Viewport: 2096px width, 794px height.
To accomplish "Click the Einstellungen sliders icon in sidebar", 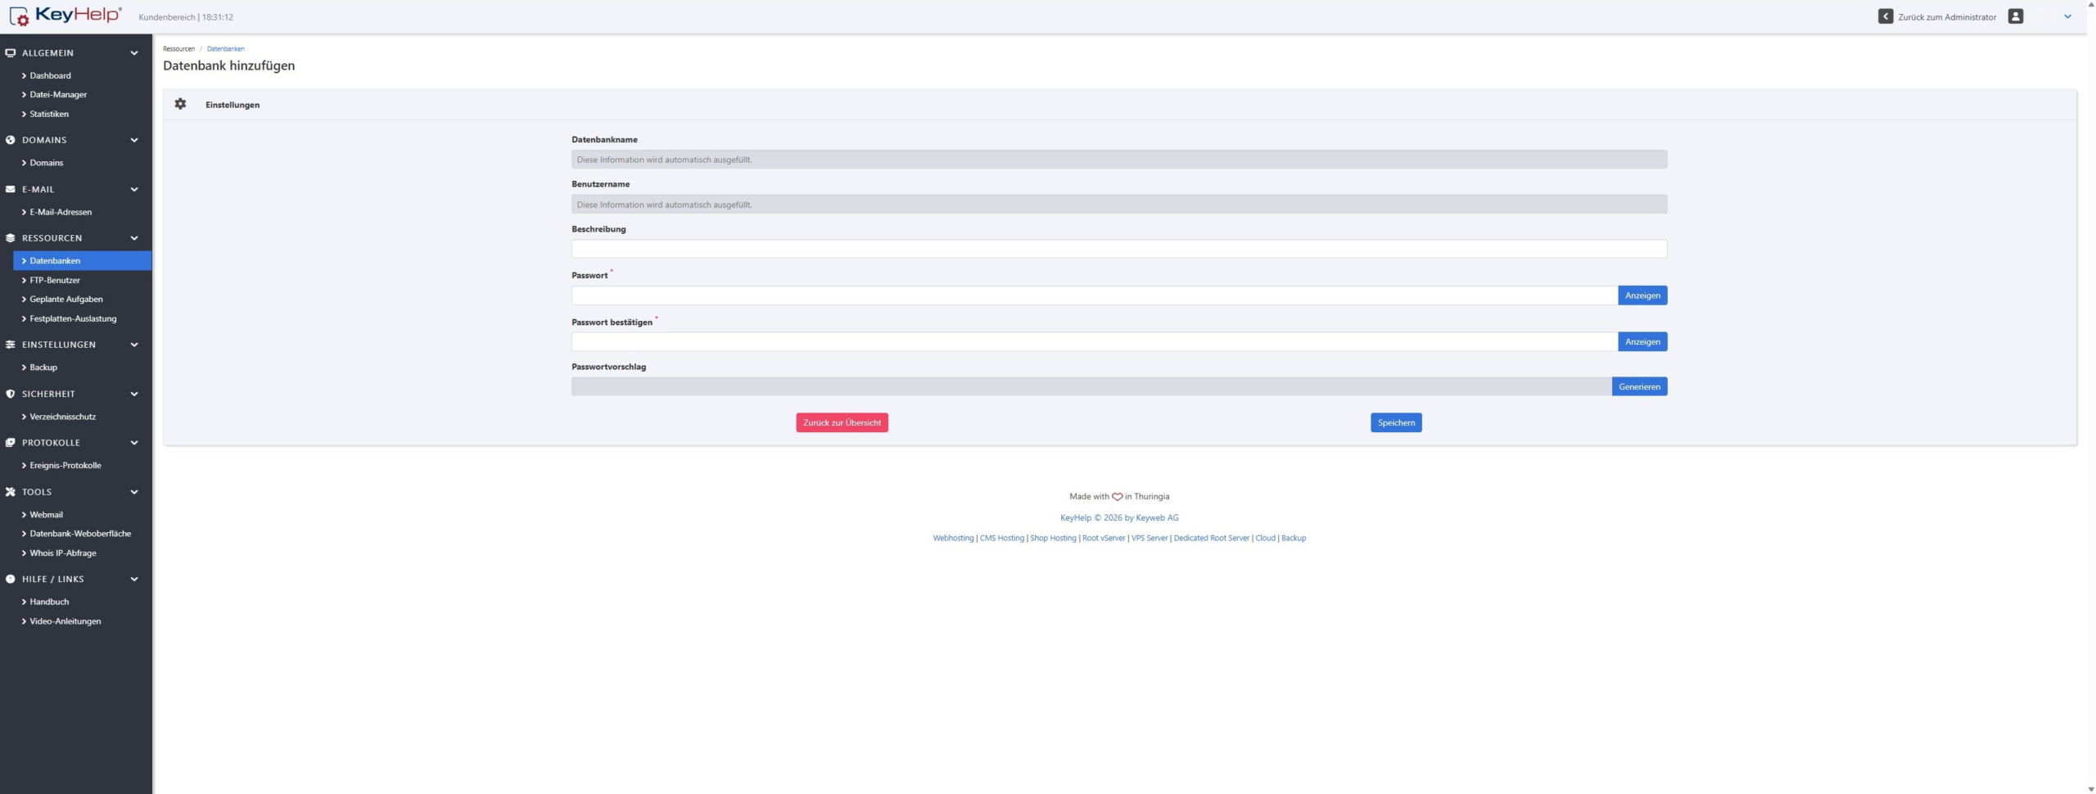I will [x=10, y=345].
